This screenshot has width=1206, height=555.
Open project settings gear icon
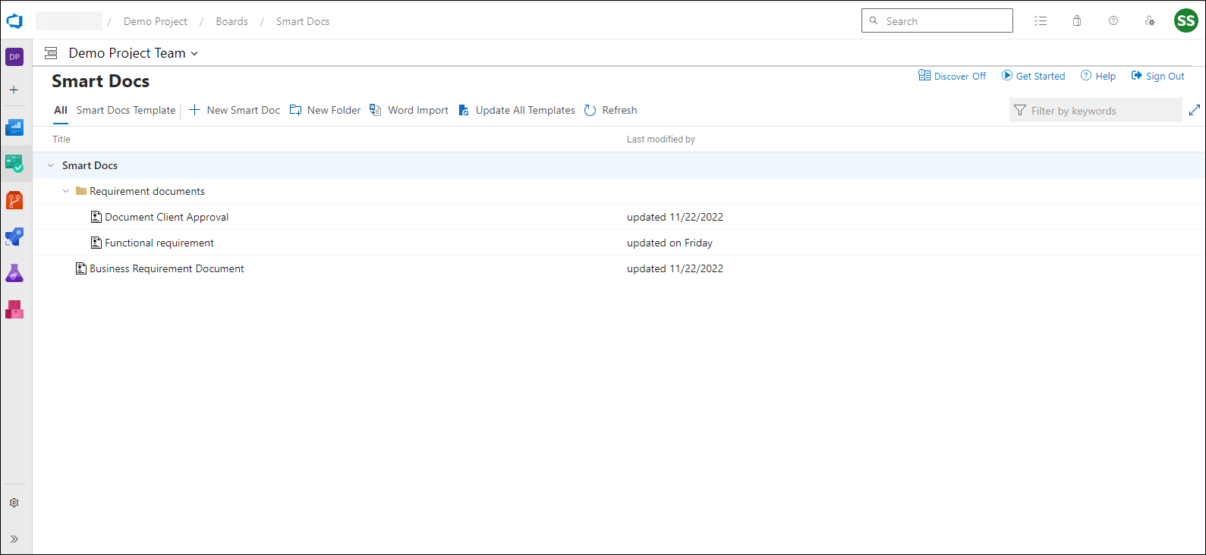pyautogui.click(x=14, y=503)
